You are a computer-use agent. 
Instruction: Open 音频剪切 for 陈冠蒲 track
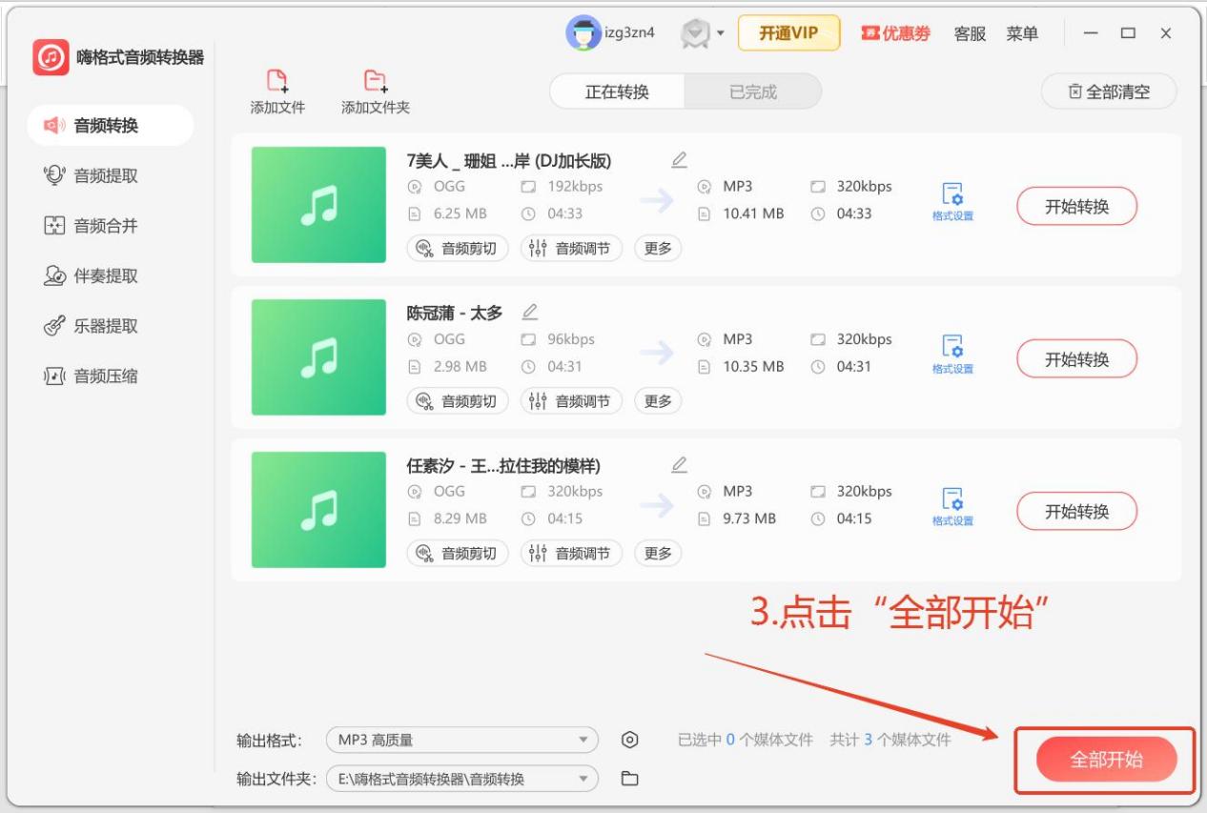[458, 401]
